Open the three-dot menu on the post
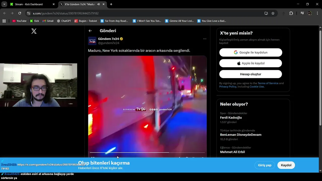 click(x=205, y=39)
